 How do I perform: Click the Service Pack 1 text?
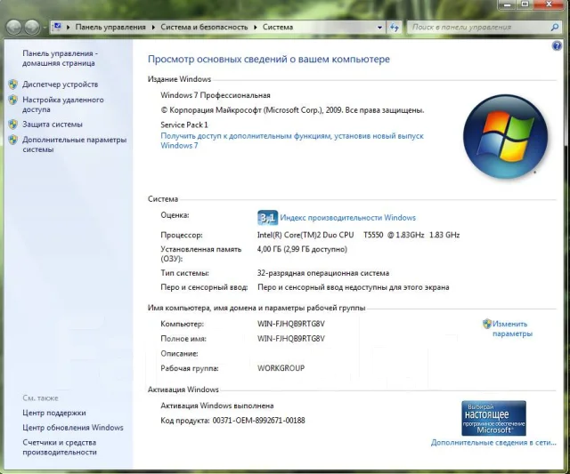tap(184, 125)
